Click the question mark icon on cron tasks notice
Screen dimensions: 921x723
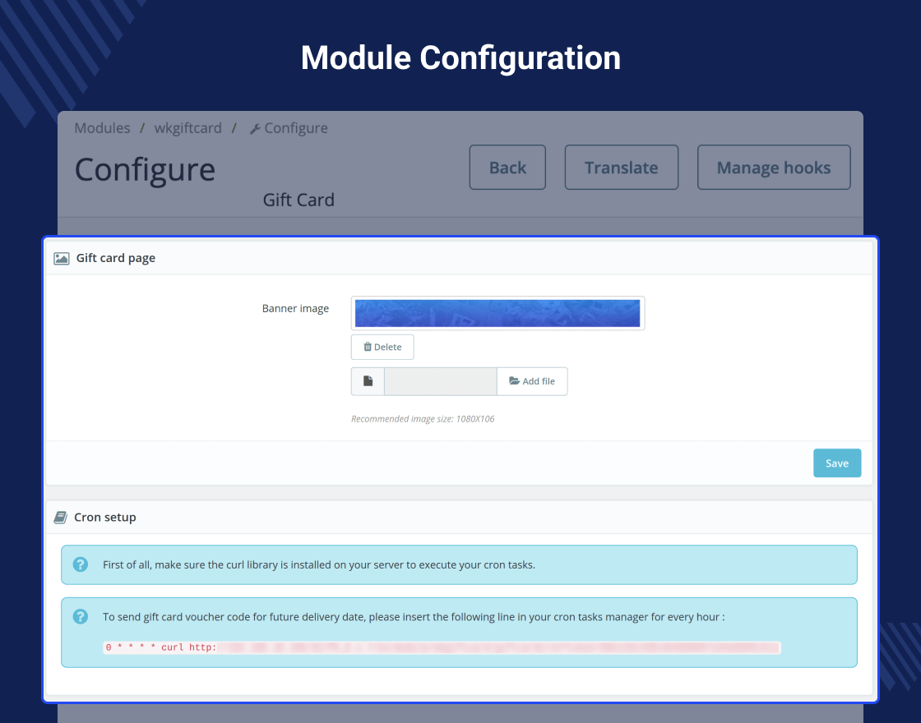coord(81,616)
